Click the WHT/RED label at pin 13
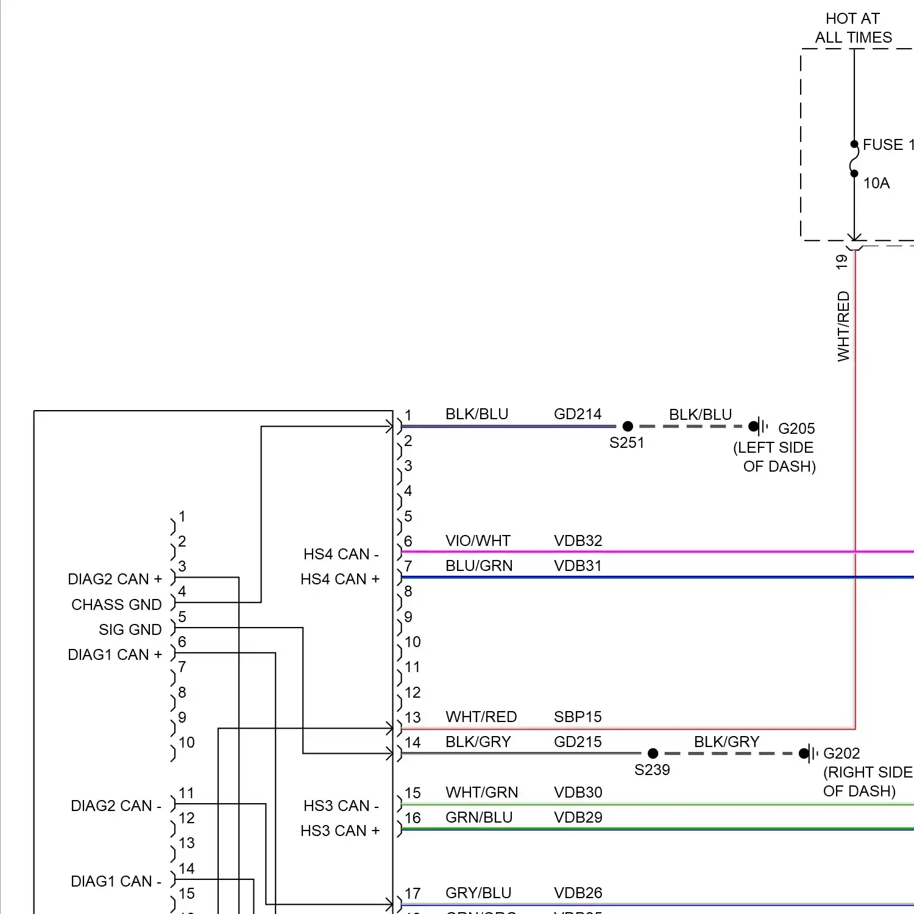This screenshot has width=914, height=914. [x=481, y=717]
